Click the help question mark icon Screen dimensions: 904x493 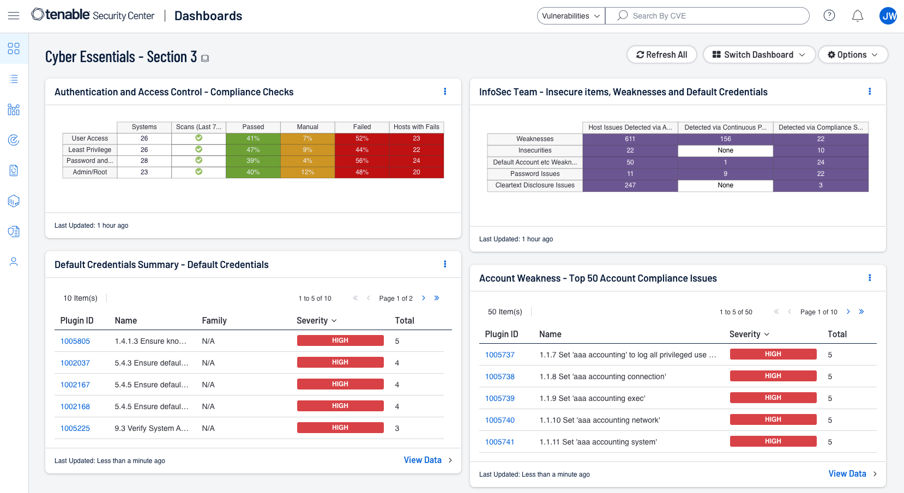point(829,16)
